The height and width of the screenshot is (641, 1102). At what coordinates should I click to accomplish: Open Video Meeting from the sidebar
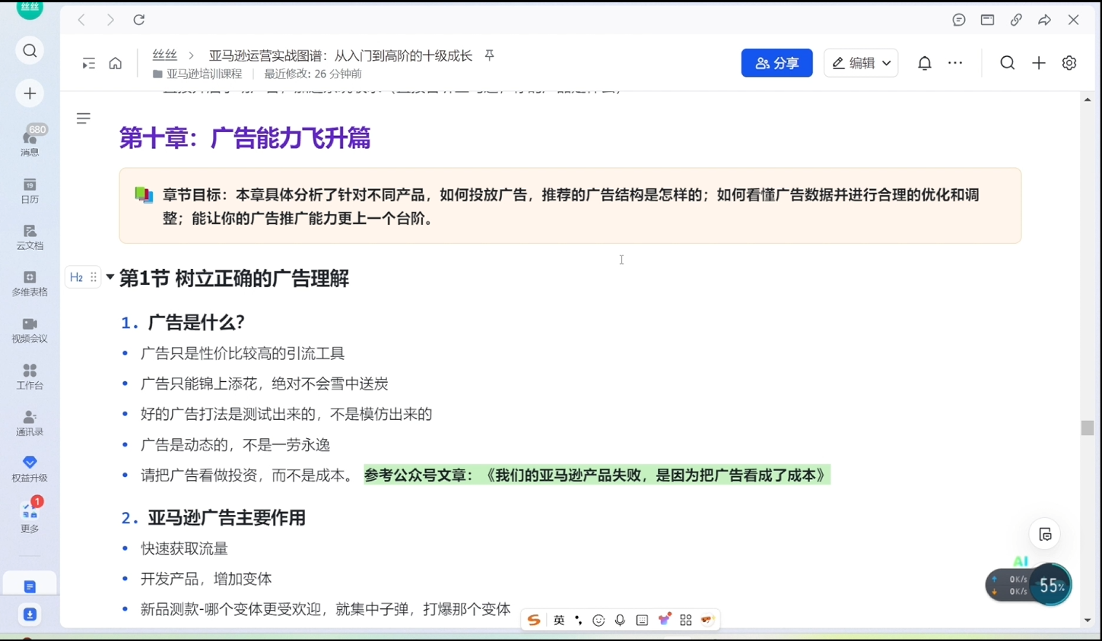[30, 330]
